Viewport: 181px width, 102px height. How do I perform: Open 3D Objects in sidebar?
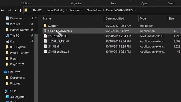point(17,97)
